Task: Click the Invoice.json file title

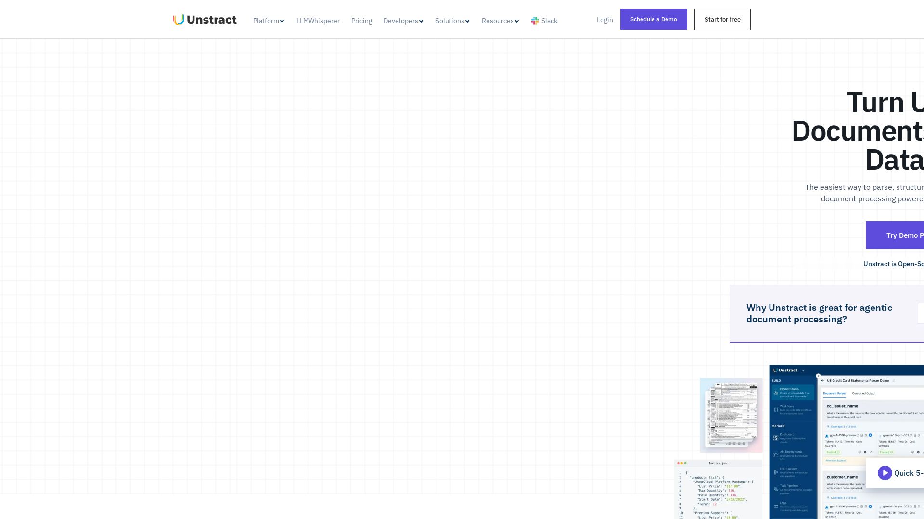Action: click(718, 463)
